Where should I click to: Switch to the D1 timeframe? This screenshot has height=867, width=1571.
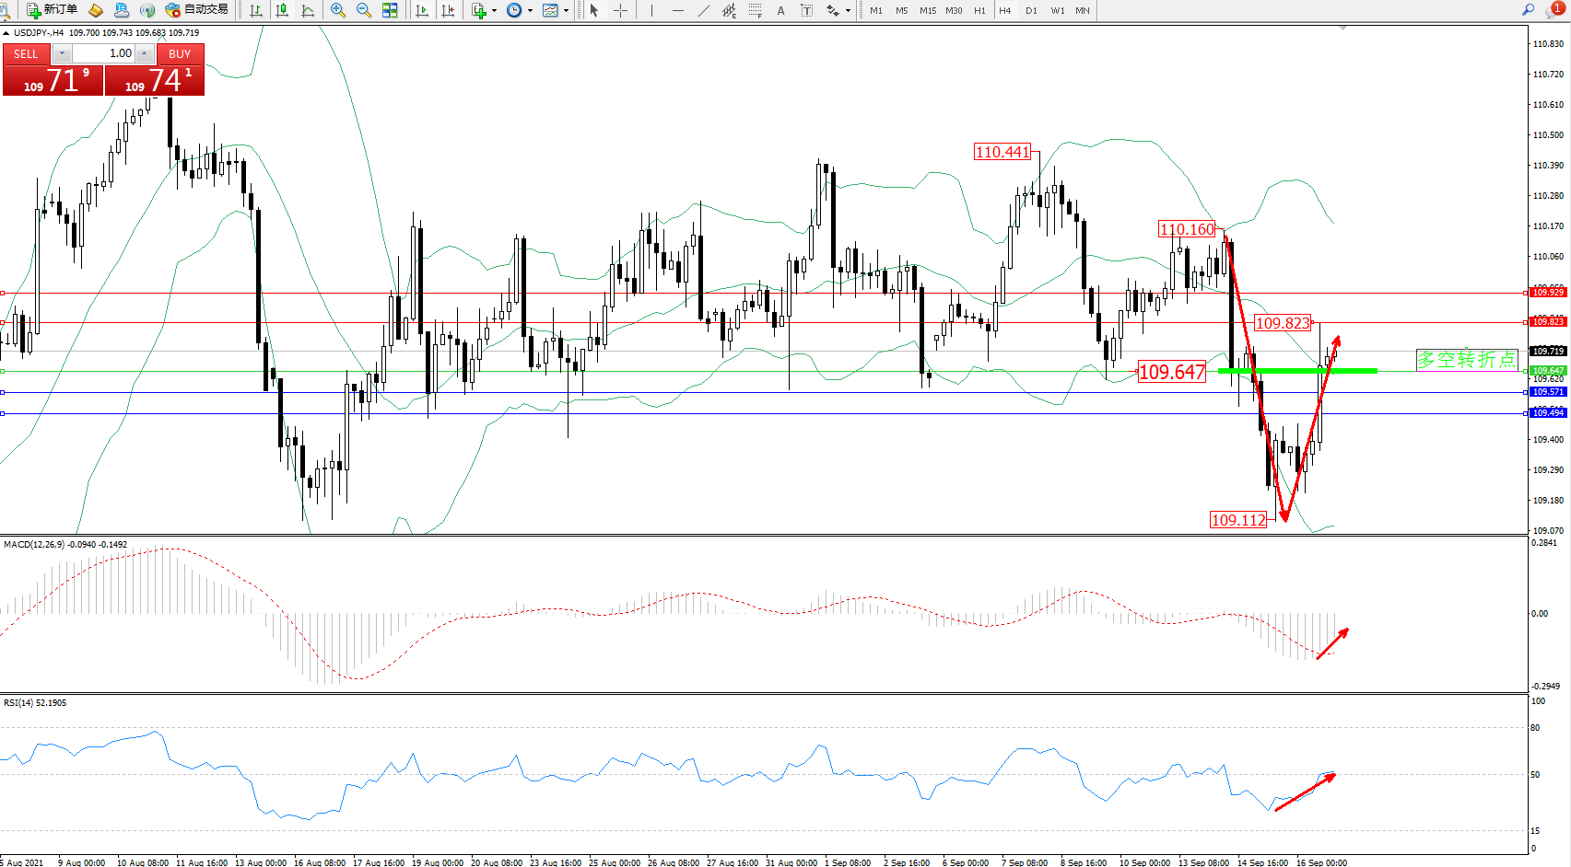(x=1031, y=10)
